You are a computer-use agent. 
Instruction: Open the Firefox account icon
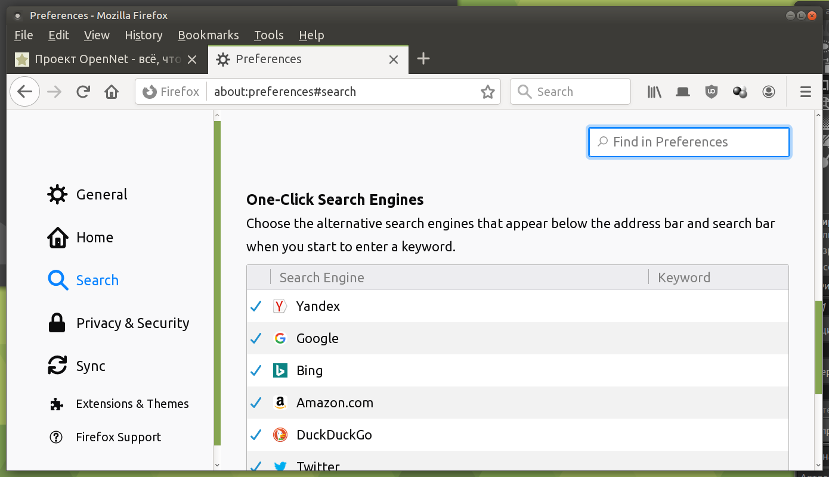pyautogui.click(x=769, y=92)
